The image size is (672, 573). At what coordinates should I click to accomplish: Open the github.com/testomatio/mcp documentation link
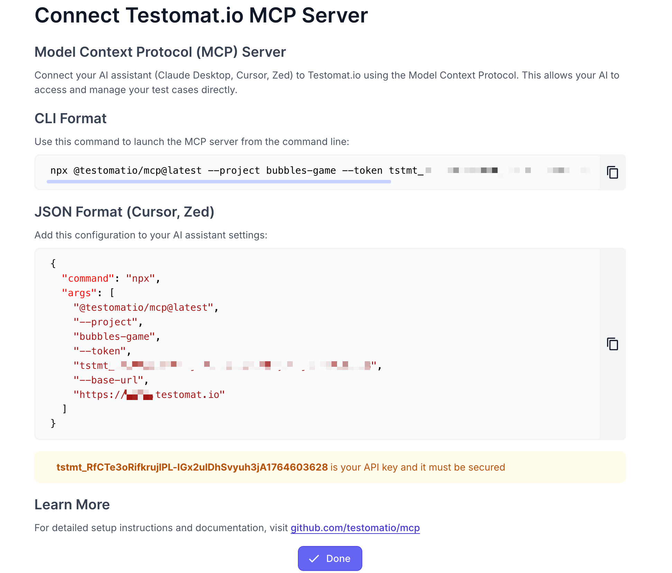355,528
